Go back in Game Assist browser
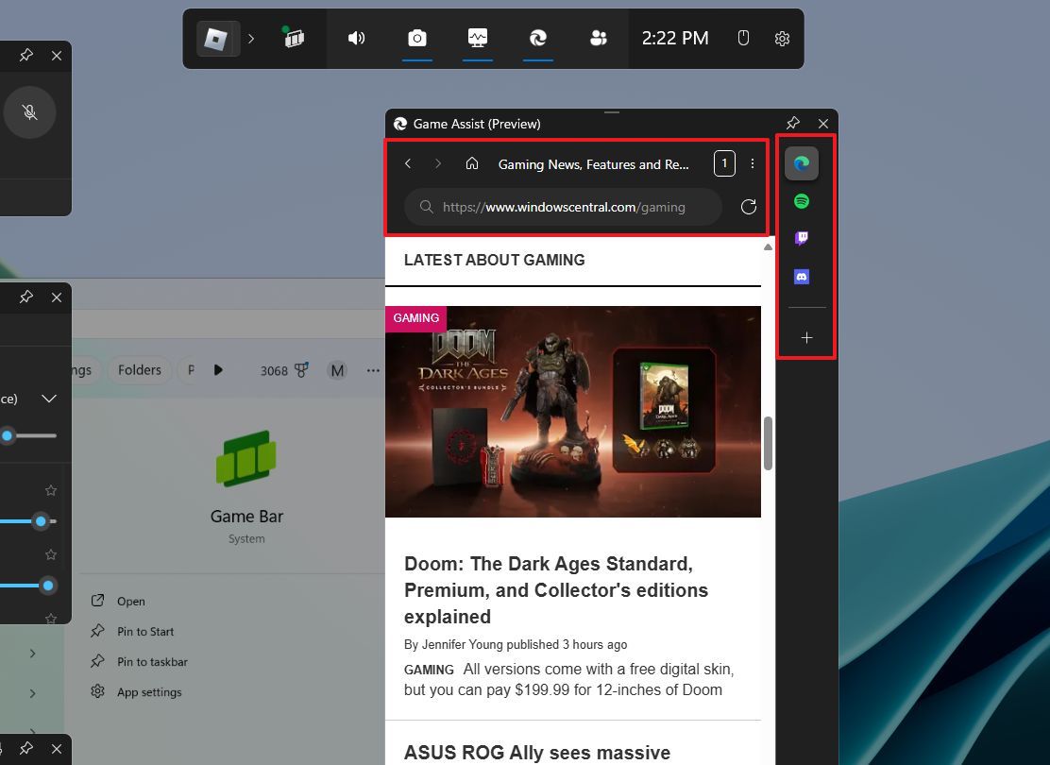The width and height of the screenshot is (1050, 765). pyautogui.click(x=408, y=163)
